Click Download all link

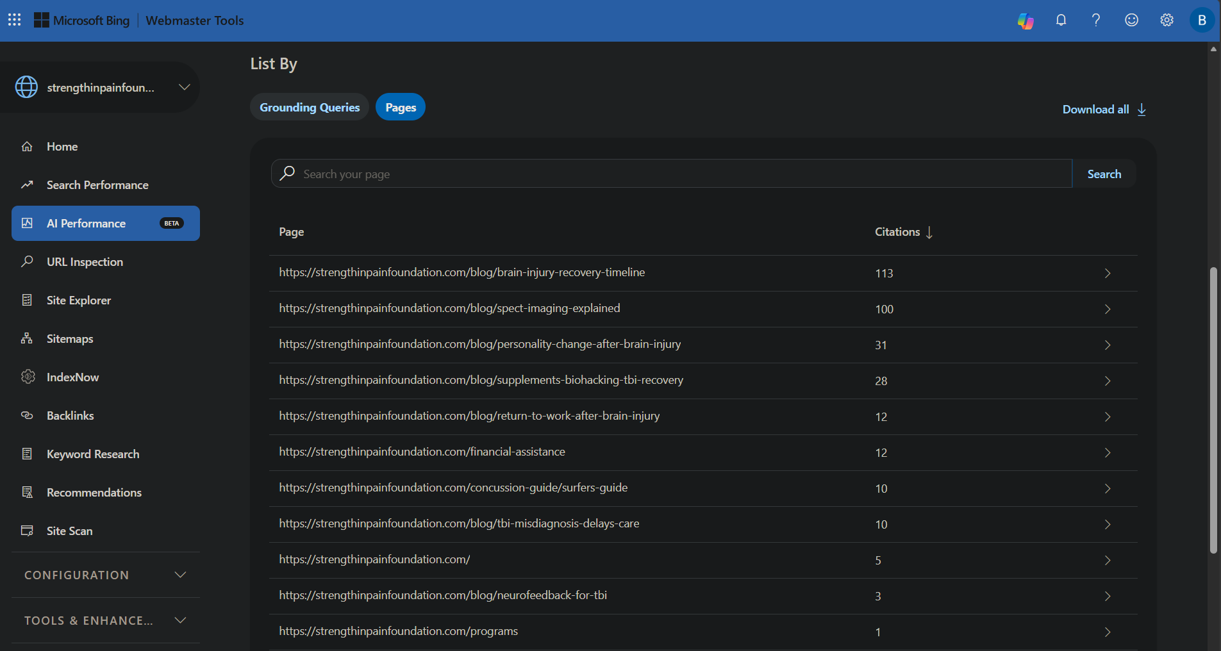1104,110
